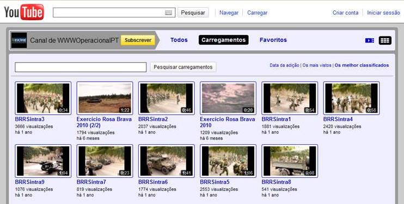Click the Subscrever button
Image resolution: width=404 pixels, height=204 pixels.
138,40
